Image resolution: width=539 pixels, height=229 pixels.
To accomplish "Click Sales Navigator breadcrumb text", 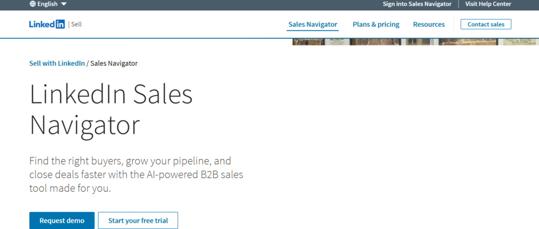I will (114, 64).
